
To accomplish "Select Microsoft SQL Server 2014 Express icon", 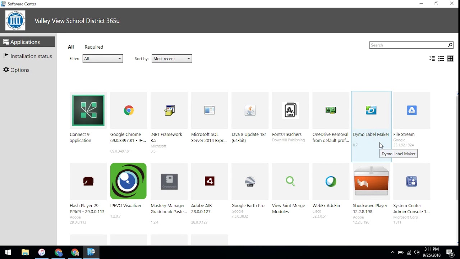I will click(210, 110).
